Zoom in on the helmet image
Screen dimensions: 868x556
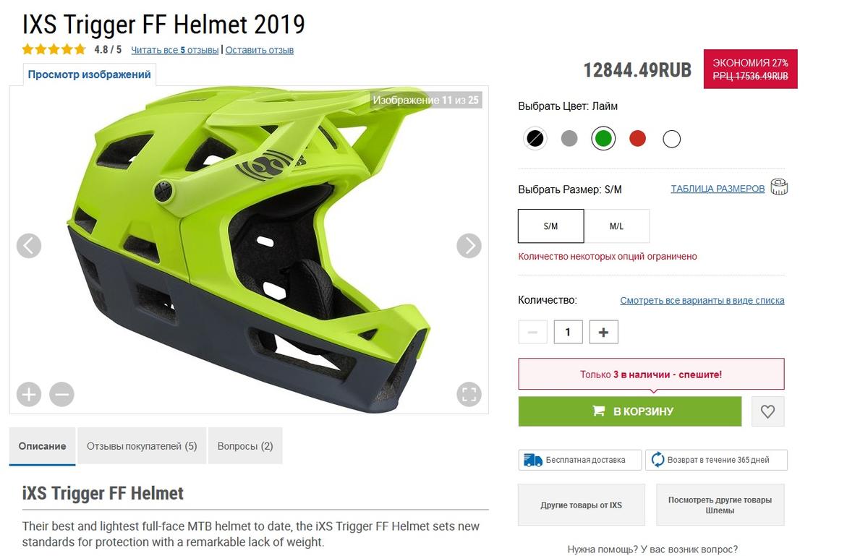[x=29, y=394]
